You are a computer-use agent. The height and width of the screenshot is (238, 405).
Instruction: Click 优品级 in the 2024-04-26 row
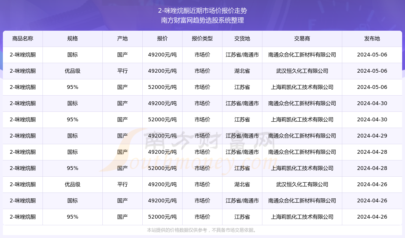73,184
